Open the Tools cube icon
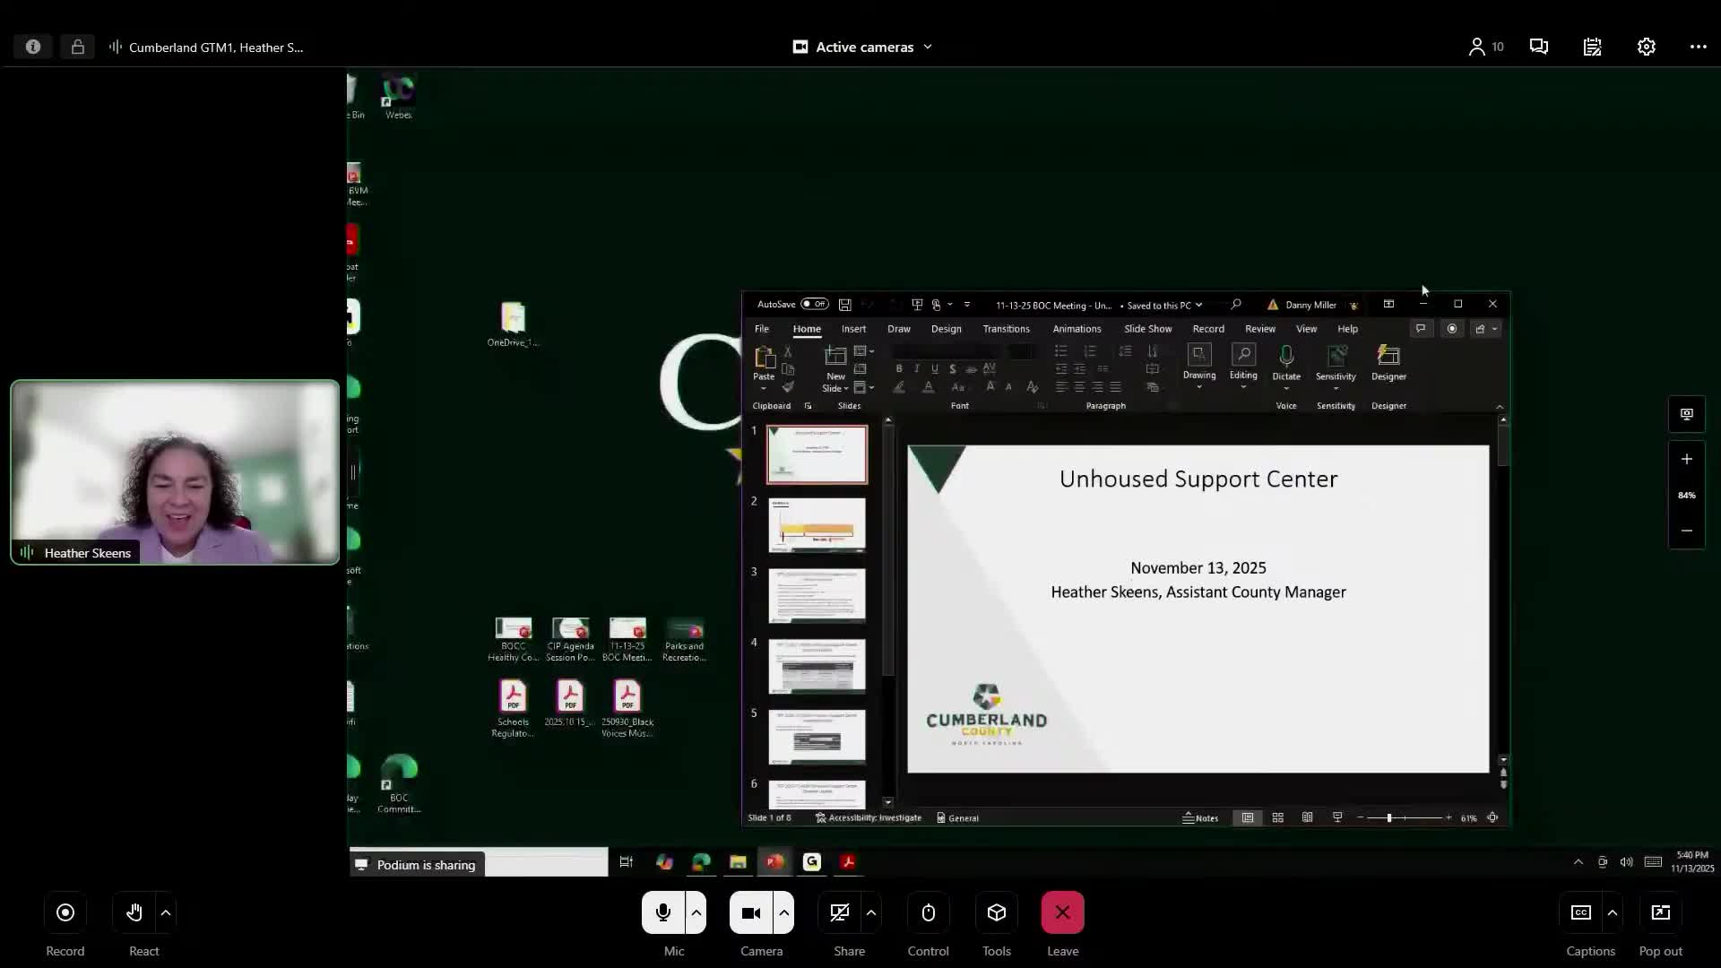 (996, 912)
